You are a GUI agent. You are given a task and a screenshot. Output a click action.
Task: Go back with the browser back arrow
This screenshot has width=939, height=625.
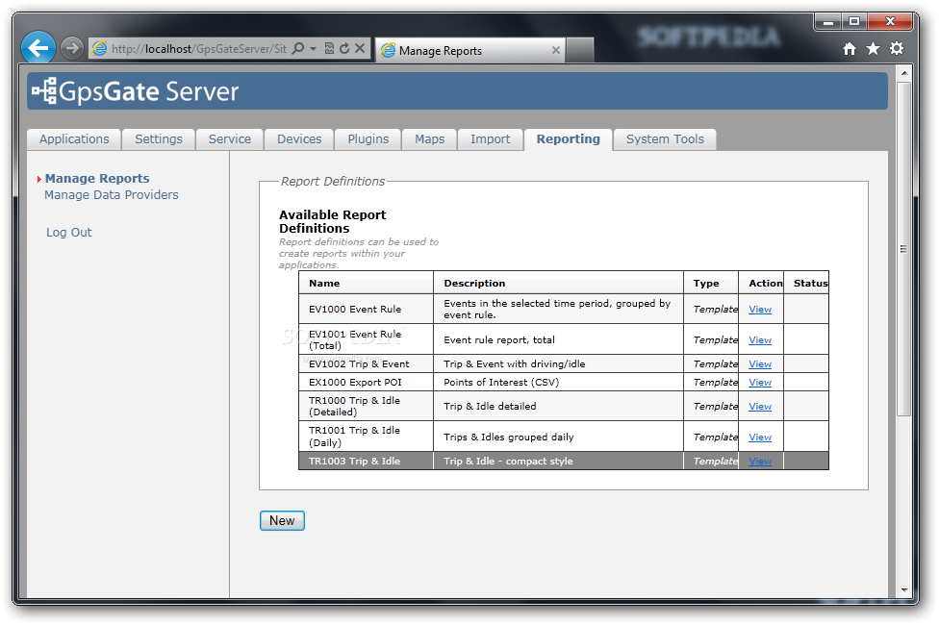point(38,47)
